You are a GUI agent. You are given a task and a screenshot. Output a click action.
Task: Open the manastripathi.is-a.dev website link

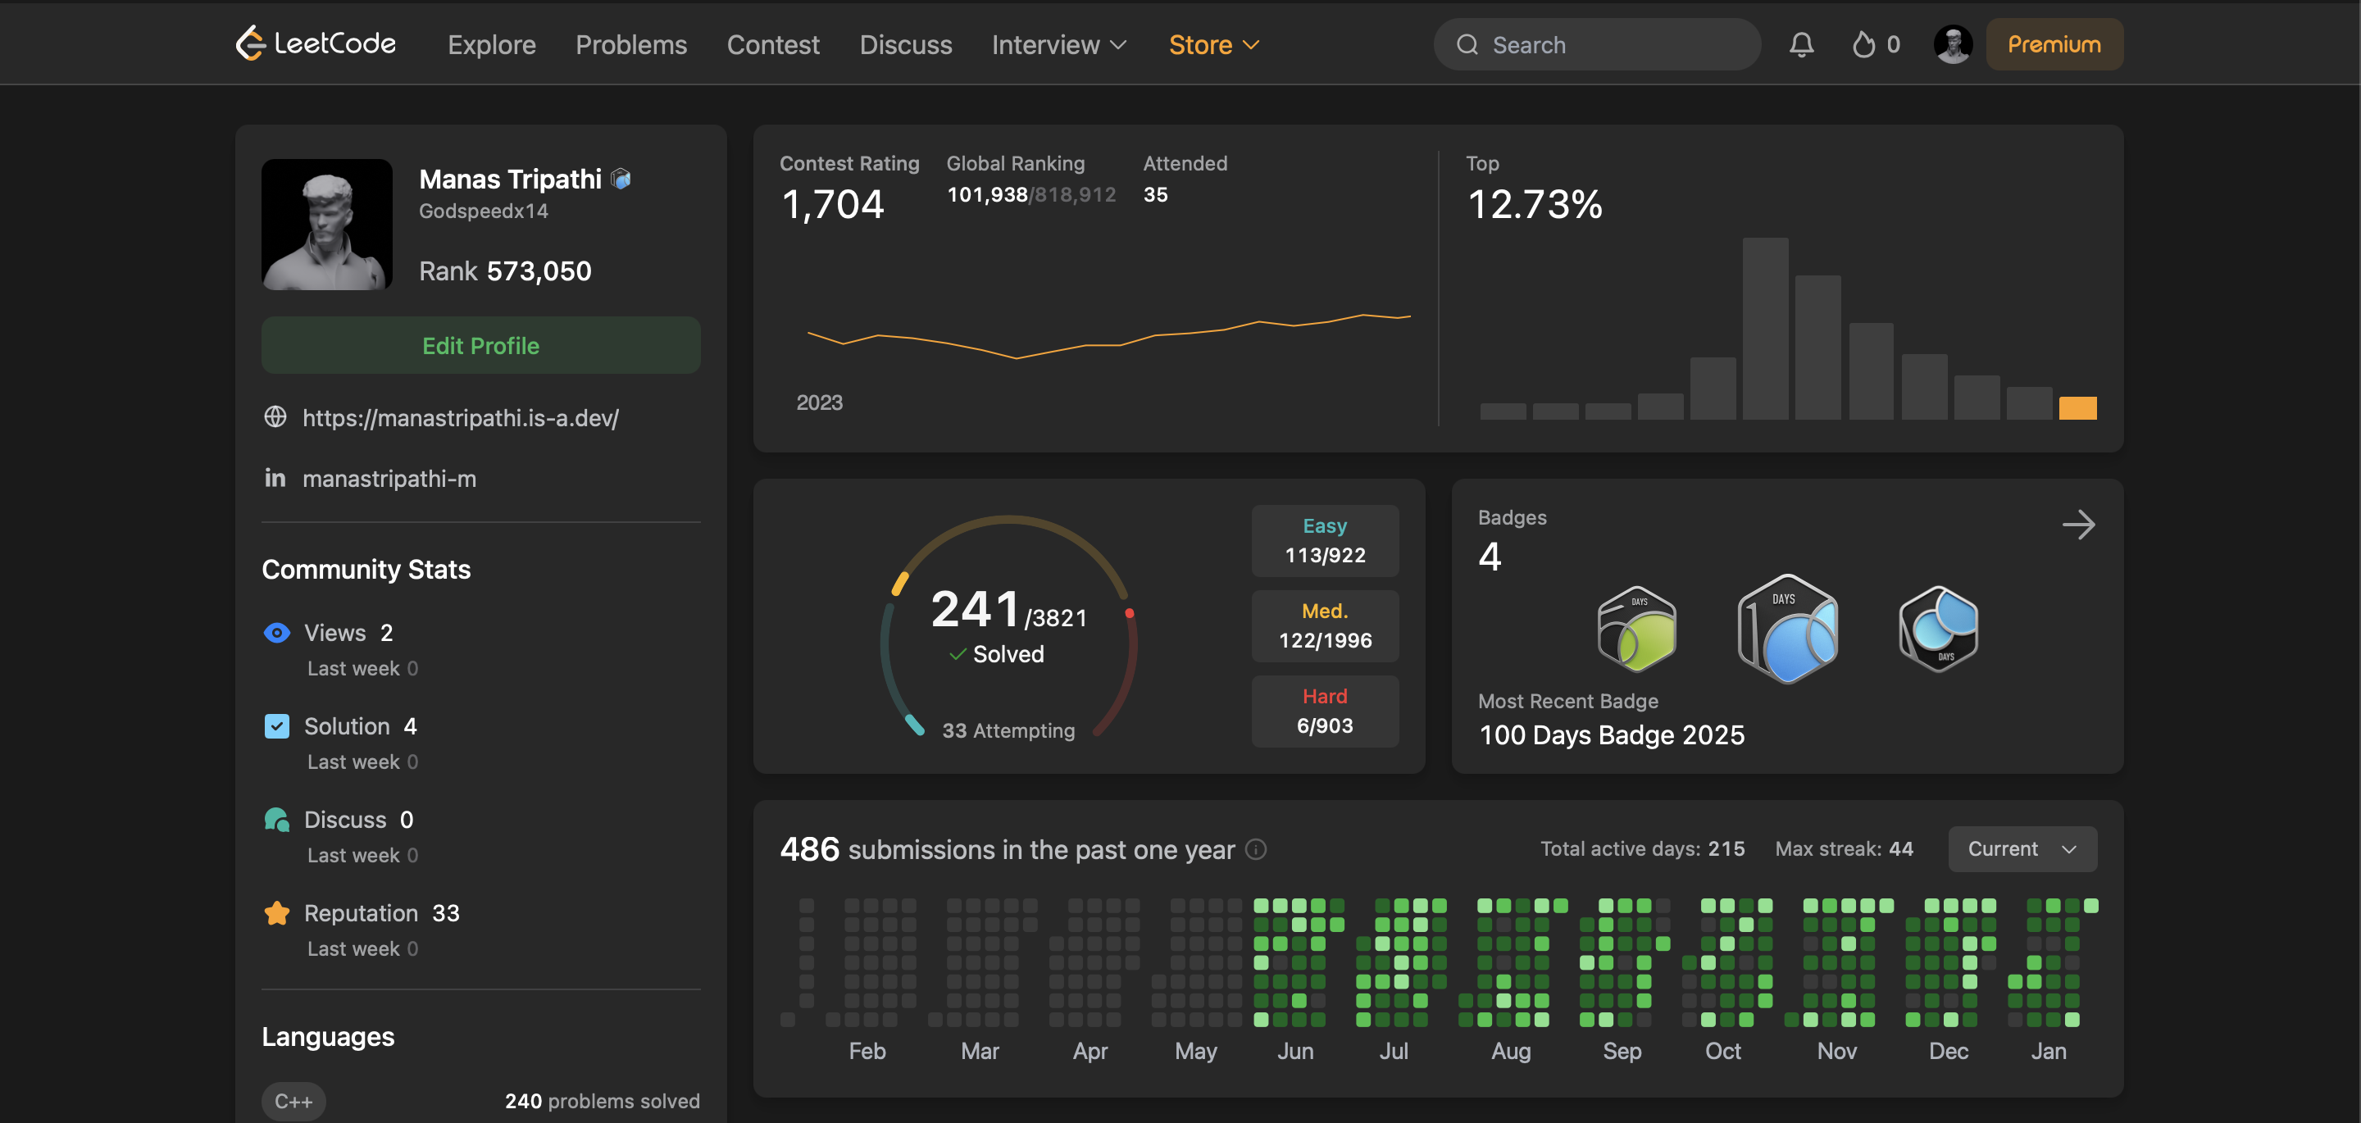460,418
